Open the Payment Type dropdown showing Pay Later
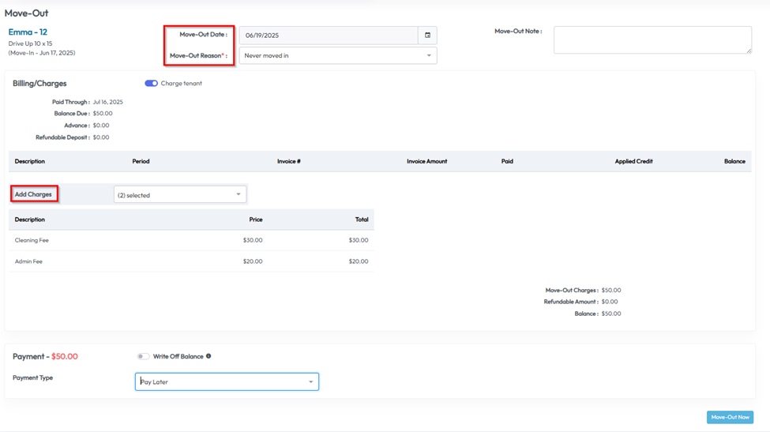770x432 pixels. [227, 382]
